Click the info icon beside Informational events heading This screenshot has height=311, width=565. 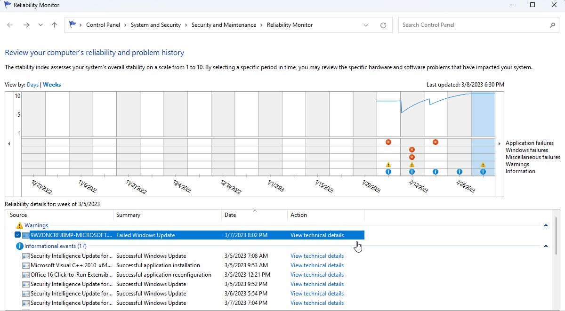pyautogui.click(x=19, y=246)
